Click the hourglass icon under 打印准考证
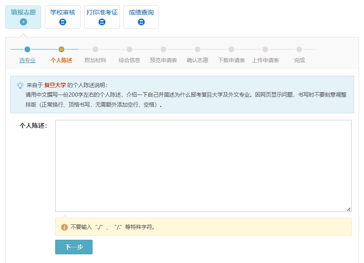Screen dimensions: 364x263 (x=102, y=22)
